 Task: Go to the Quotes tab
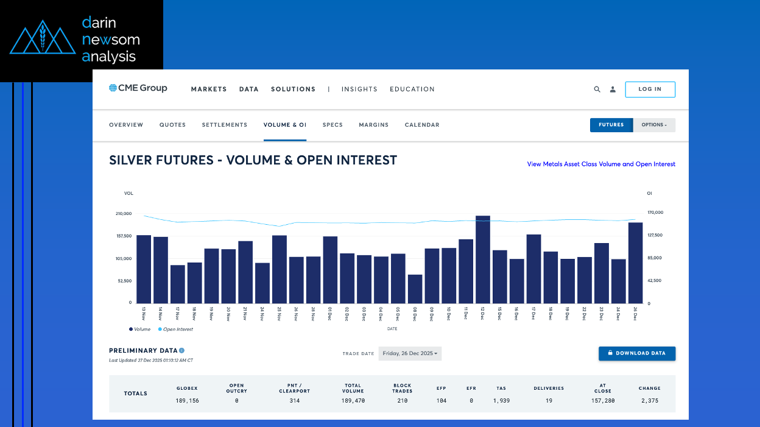(x=172, y=125)
